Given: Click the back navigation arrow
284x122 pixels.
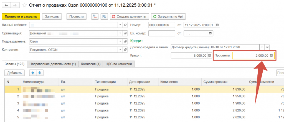Looking at the screenshot, I should pyautogui.click(x=6, y=5).
